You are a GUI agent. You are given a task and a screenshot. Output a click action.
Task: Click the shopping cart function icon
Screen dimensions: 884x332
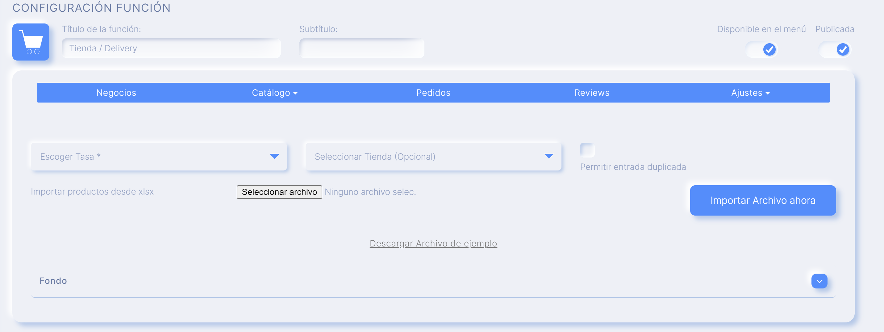[31, 42]
